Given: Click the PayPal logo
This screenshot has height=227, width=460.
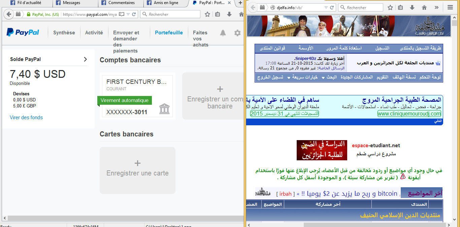Looking at the screenshot, I should (x=23, y=33).
